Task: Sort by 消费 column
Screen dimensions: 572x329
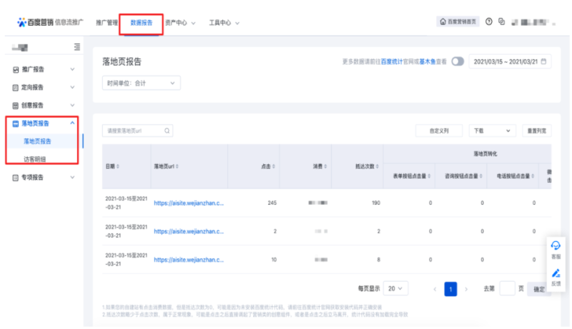Action: tap(325, 166)
